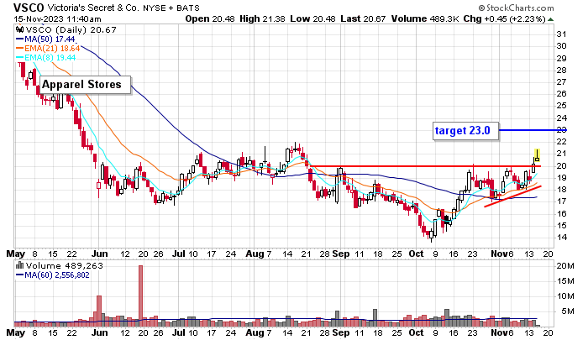Click the price axis label 31

pyautogui.click(x=561, y=34)
